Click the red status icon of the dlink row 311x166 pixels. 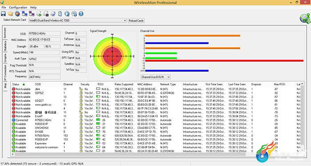click(13, 89)
